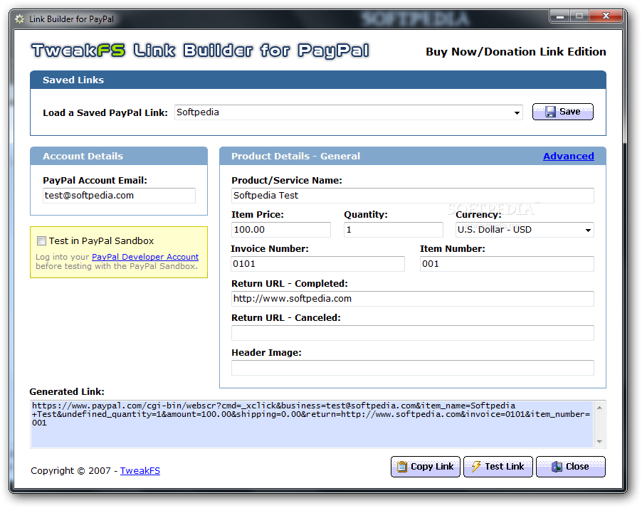
Task: Click the Return URL Canceled field
Action: [412, 333]
